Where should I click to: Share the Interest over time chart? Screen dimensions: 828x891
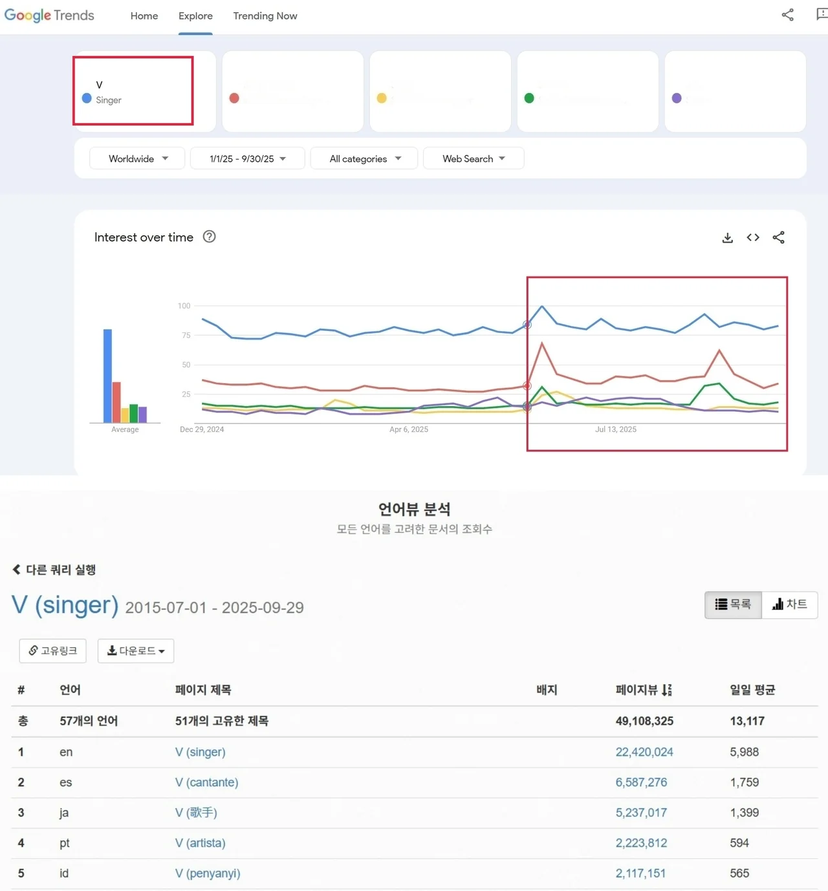(x=778, y=237)
